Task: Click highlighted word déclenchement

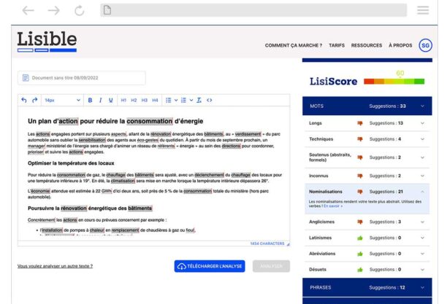Action: pyautogui.click(x=209, y=175)
